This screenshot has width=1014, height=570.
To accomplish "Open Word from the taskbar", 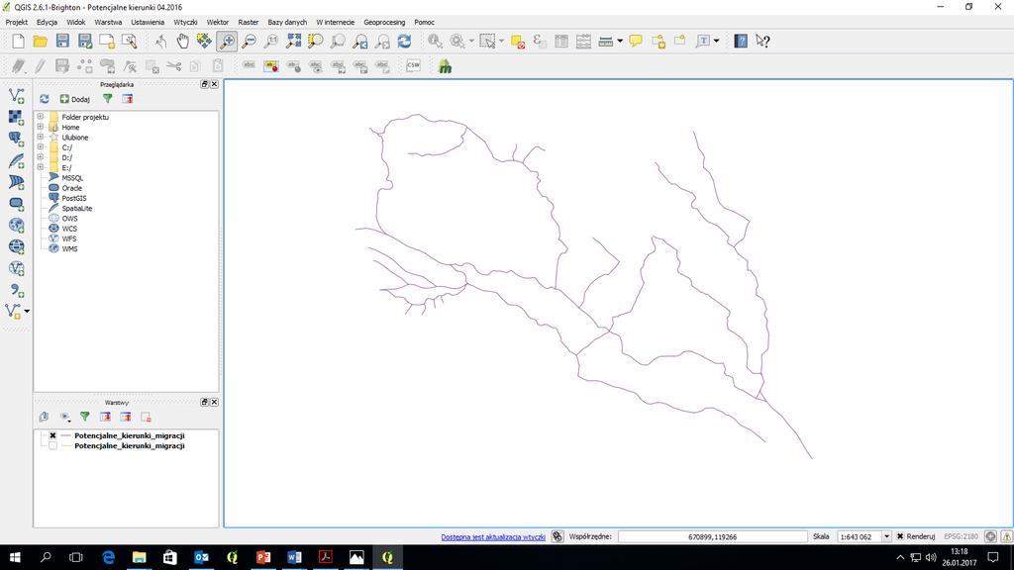I will (294, 557).
